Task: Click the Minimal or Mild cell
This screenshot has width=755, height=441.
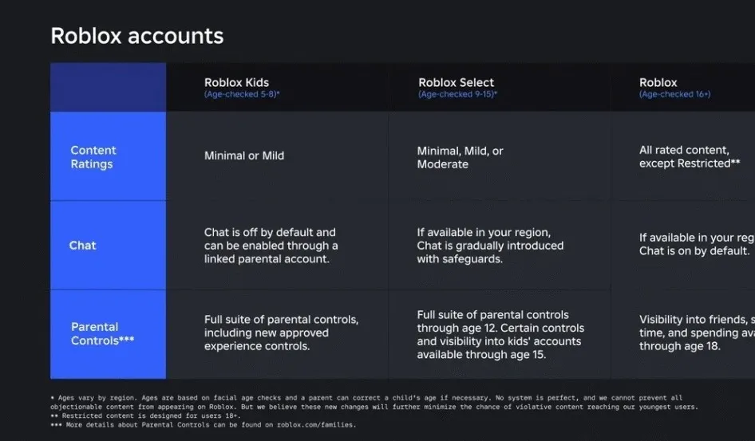Action: (x=244, y=156)
